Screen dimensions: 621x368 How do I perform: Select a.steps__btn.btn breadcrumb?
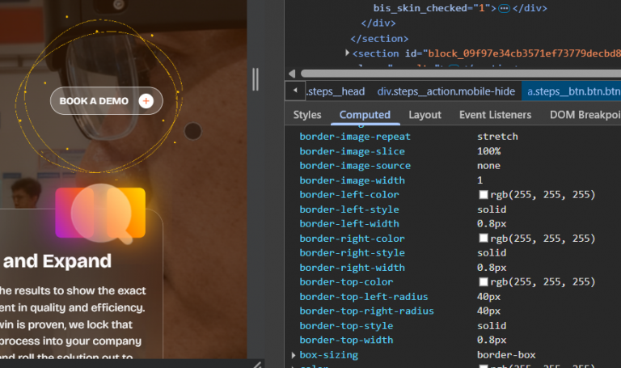point(572,91)
